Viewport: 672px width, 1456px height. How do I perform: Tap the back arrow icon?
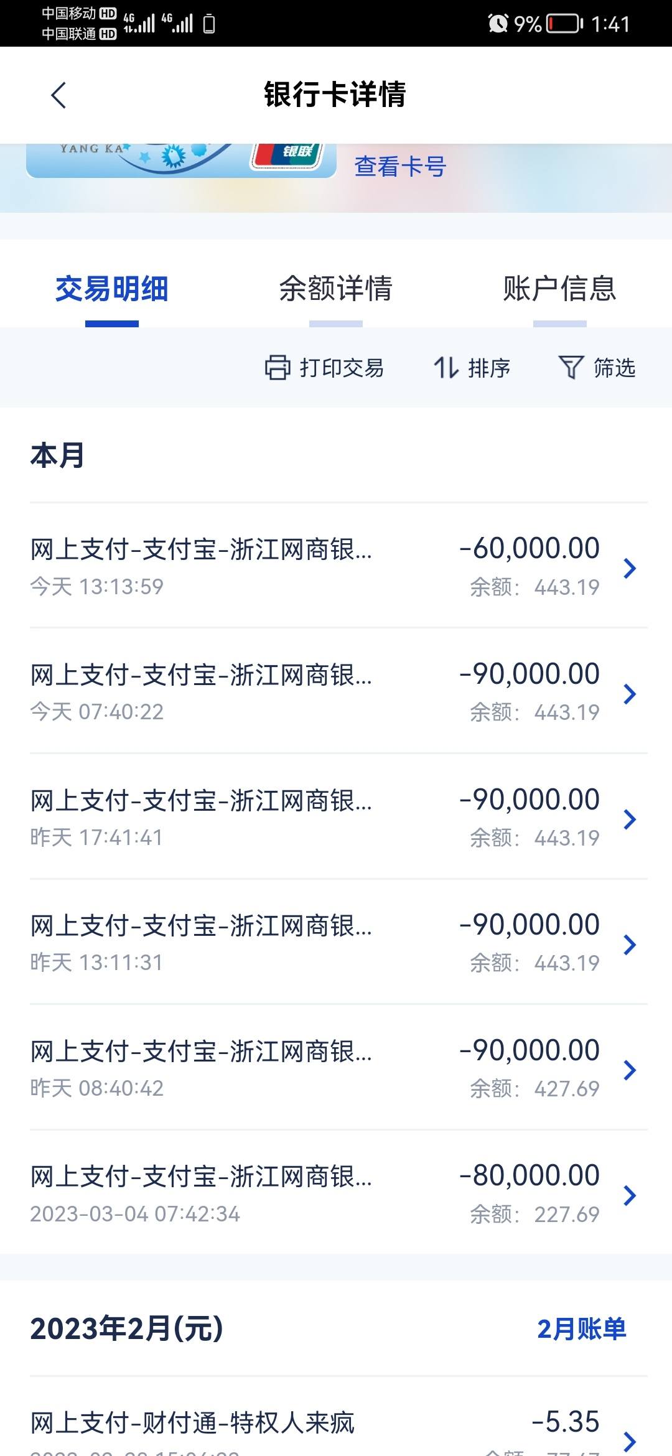click(x=58, y=95)
